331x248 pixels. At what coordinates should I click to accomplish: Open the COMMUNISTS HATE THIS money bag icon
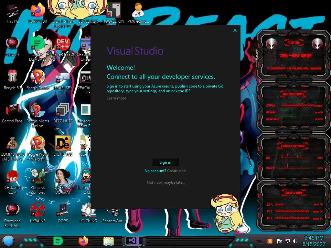point(13,149)
